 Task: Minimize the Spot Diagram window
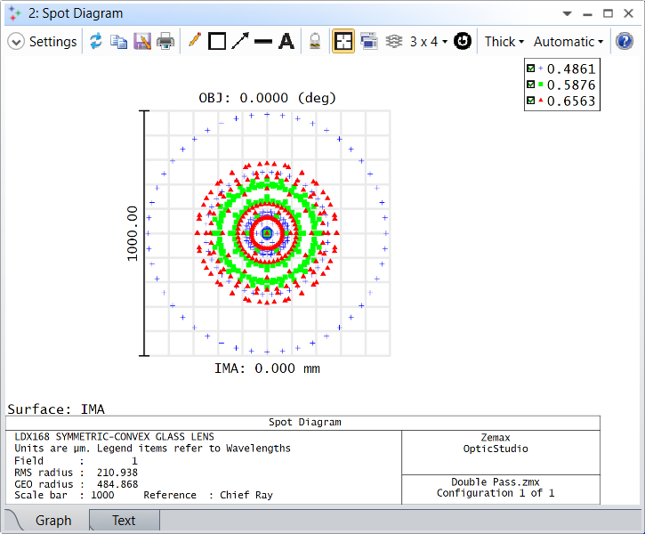click(587, 14)
